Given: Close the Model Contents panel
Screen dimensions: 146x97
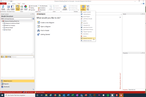Looking at the screenshot, I should point(34,14).
